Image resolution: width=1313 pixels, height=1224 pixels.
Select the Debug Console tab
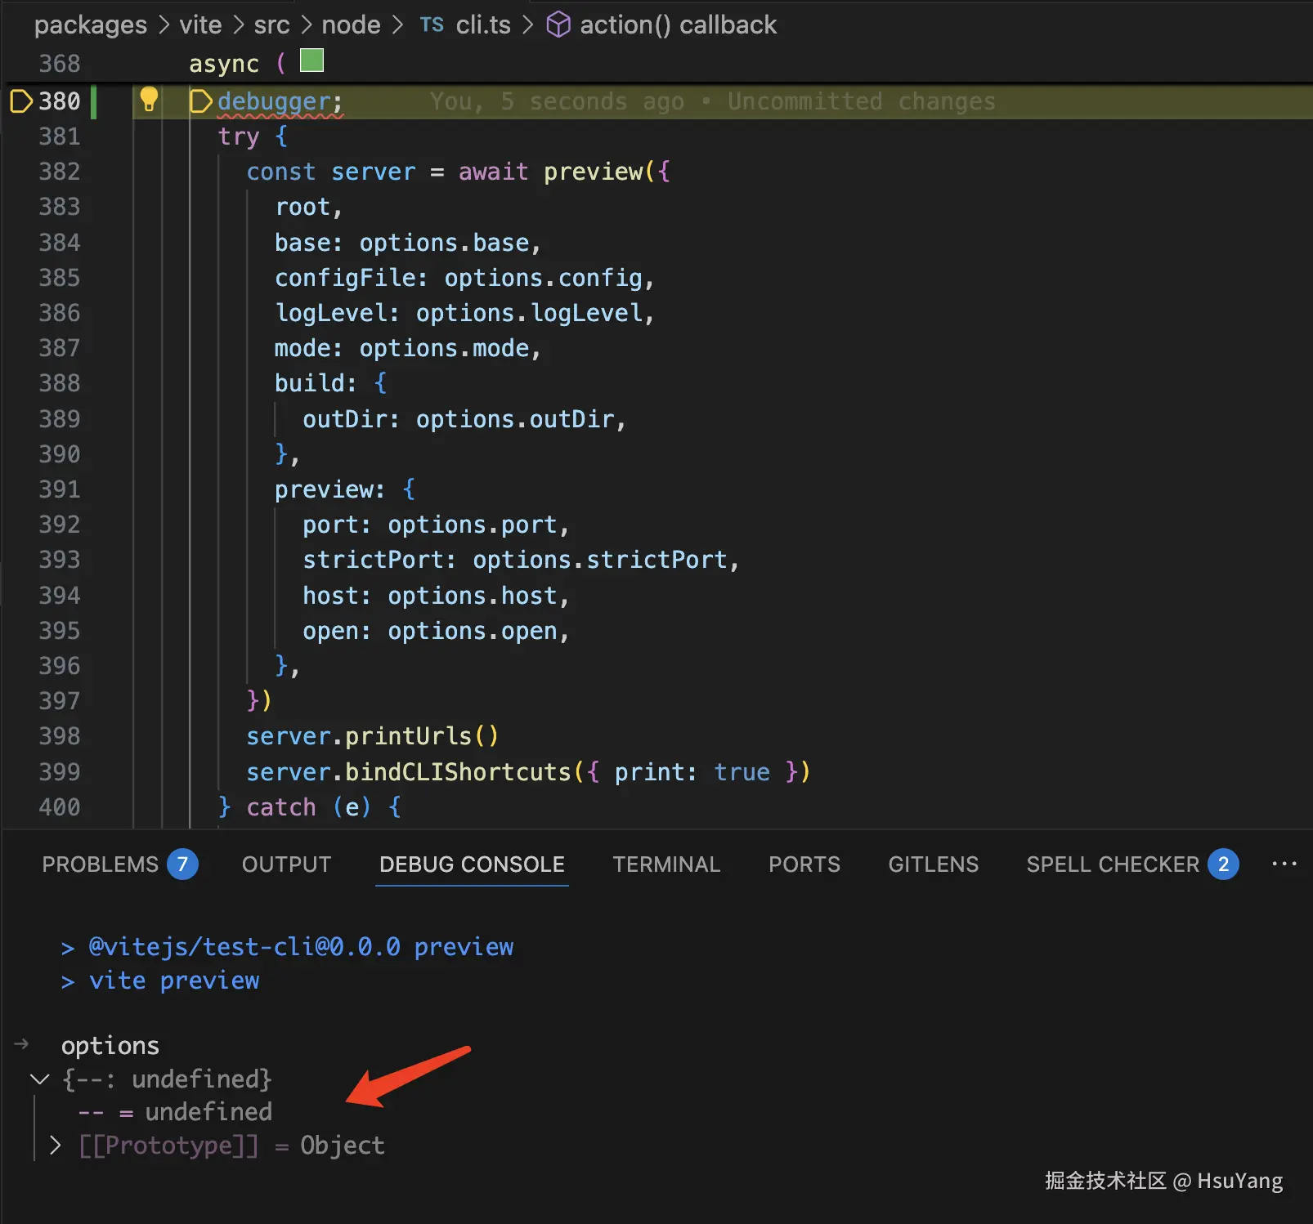pyautogui.click(x=472, y=864)
